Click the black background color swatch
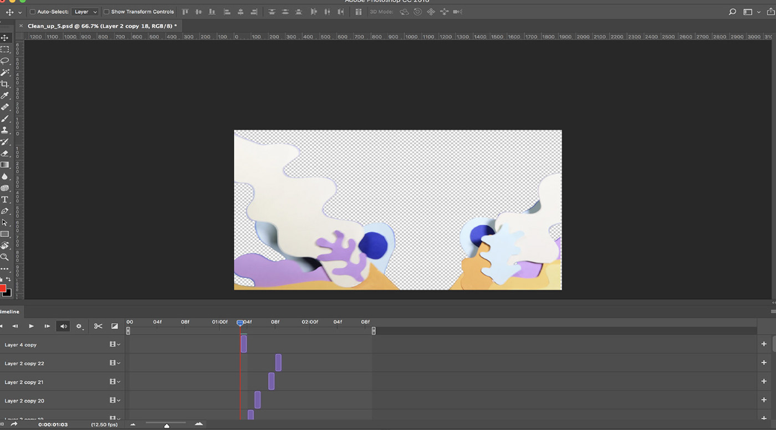 (7, 293)
